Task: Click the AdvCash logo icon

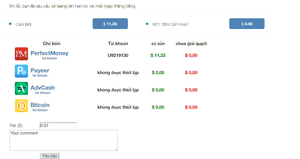Action: [x=21, y=88]
